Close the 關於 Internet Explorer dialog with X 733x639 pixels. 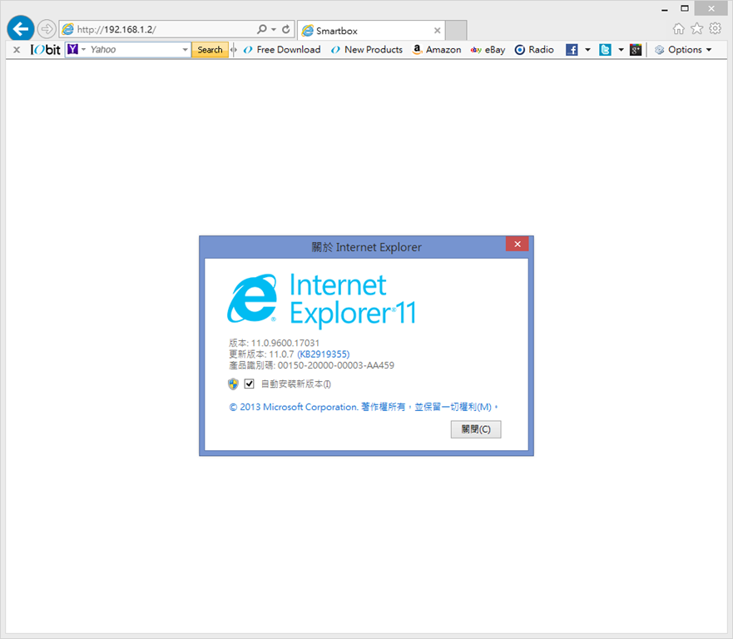(517, 244)
